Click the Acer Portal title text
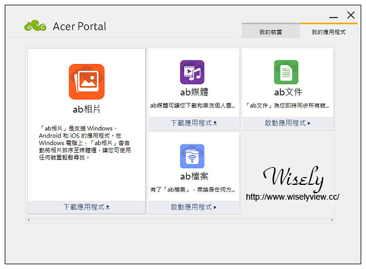The width and height of the screenshot is (366, 269). tap(80, 26)
